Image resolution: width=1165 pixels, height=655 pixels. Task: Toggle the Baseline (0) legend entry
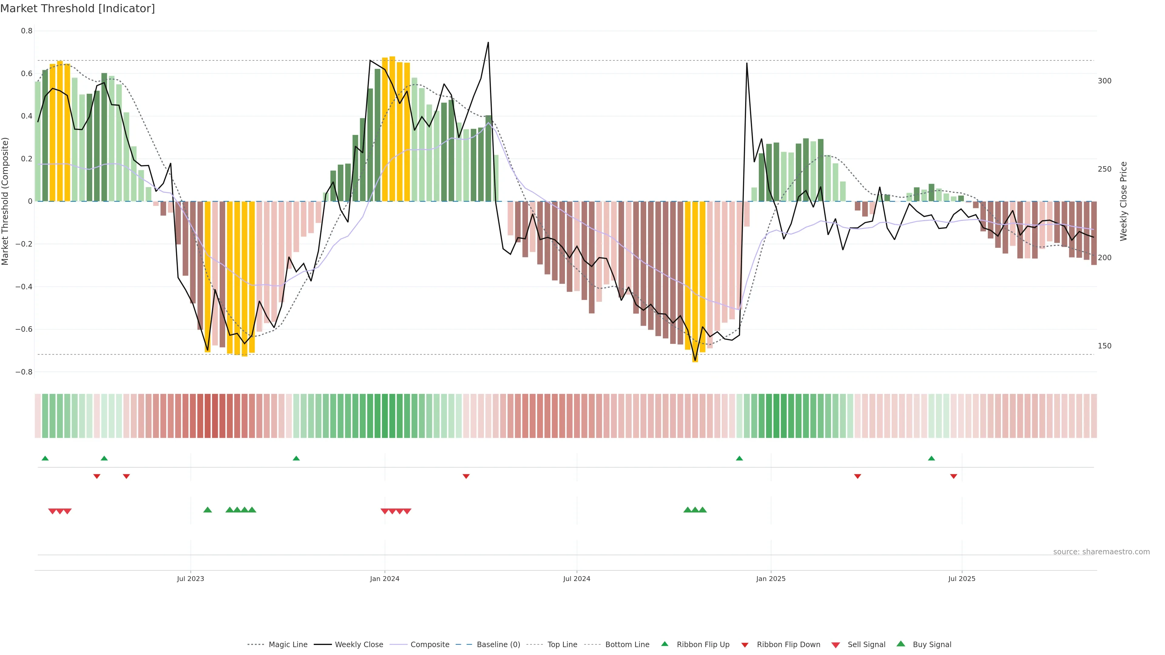(x=498, y=645)
